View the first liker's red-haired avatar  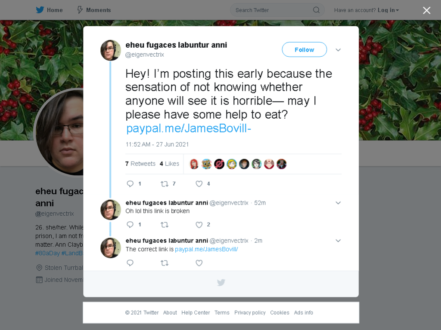click(x=194, y=164)
